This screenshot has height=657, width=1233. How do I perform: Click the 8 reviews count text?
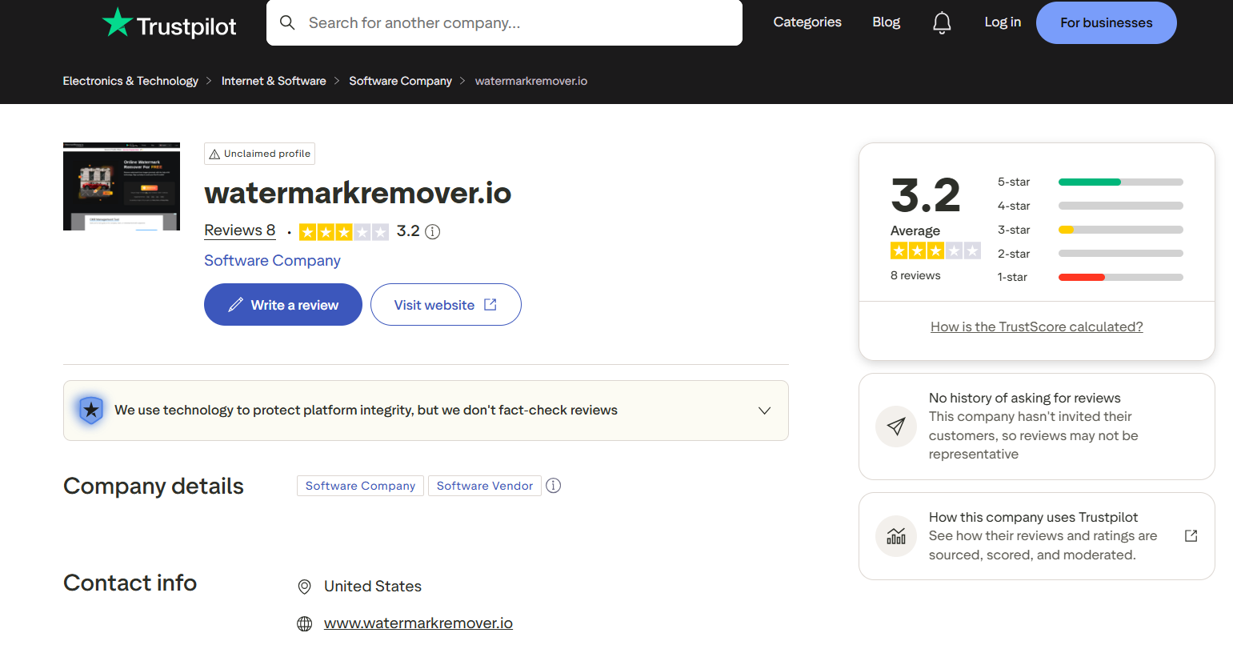(915, 275)
